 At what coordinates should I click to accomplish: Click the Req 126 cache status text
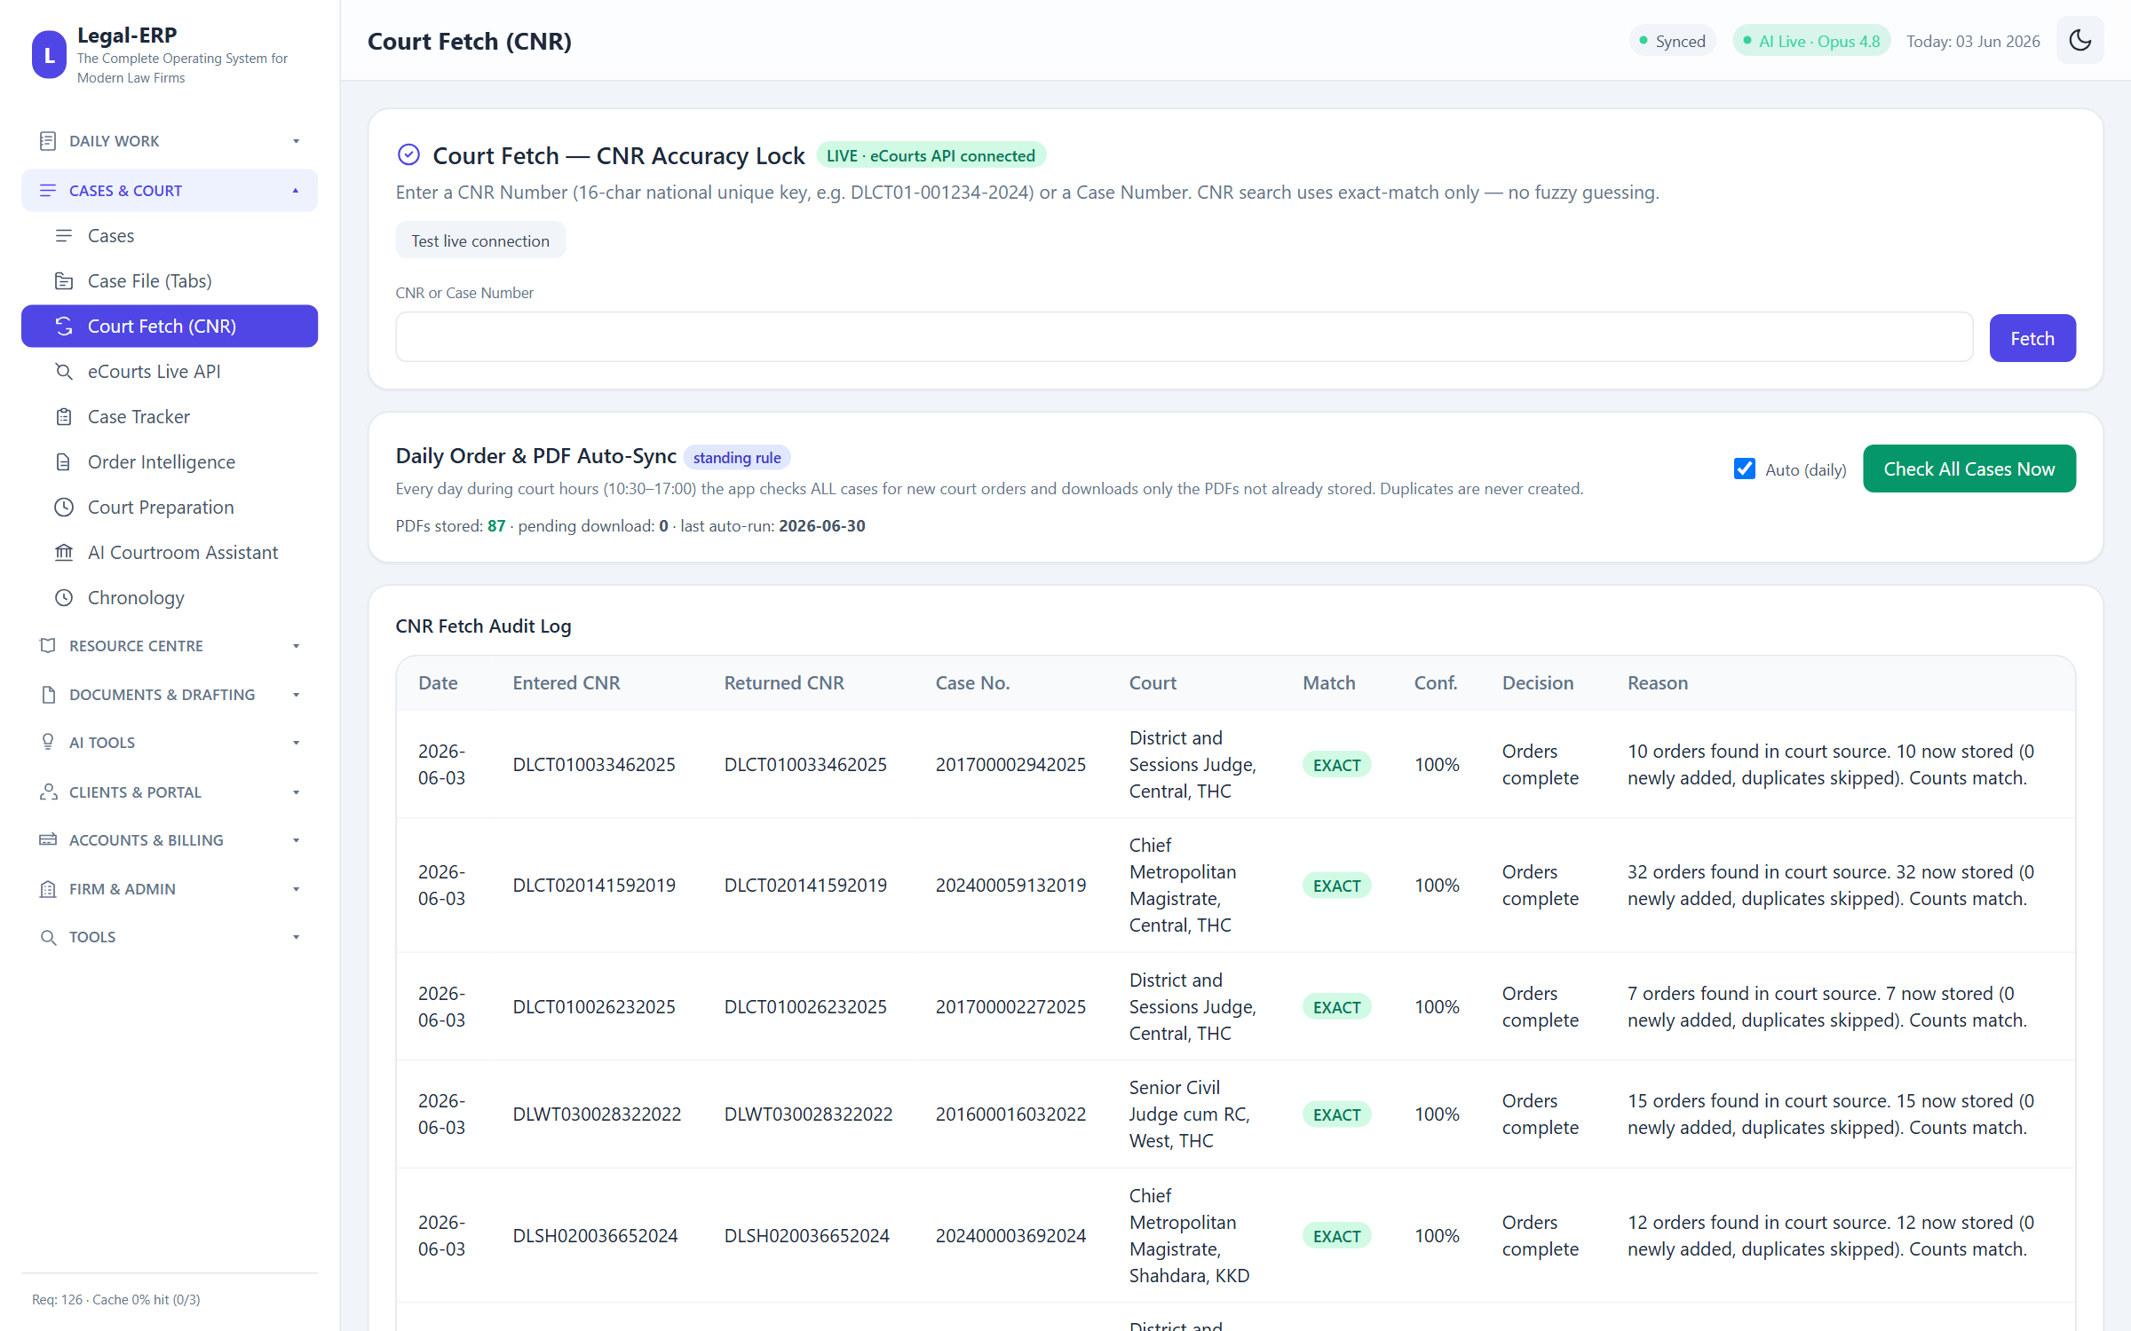point(116,1299)
